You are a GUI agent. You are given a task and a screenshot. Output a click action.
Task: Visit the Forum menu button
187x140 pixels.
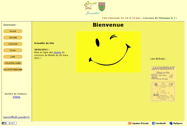pos(13,50)
